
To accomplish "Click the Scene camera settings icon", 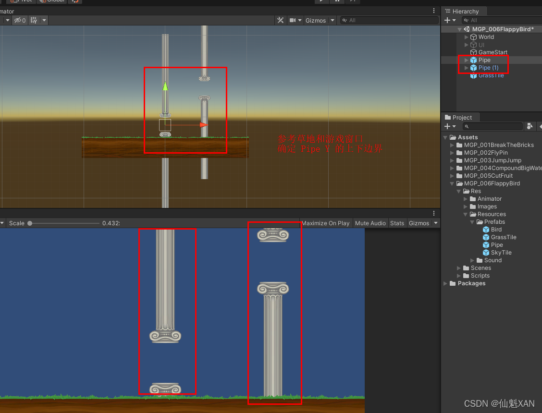I will (x=293, y=20).
